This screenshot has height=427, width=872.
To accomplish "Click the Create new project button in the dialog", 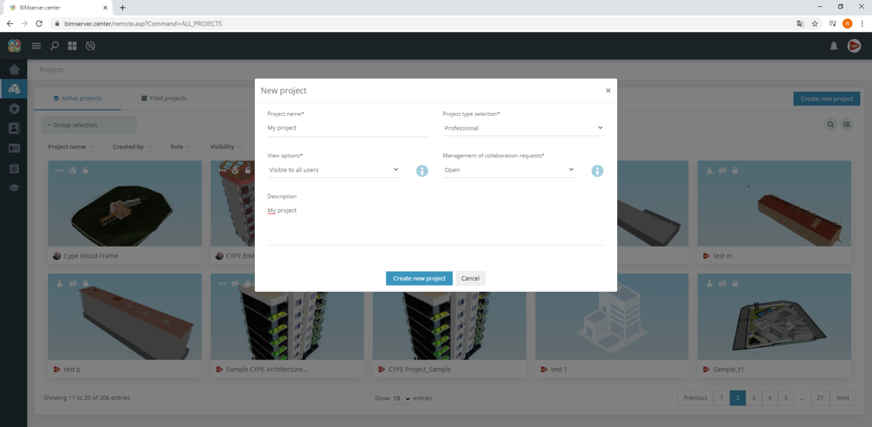I will tap(419, 278).
